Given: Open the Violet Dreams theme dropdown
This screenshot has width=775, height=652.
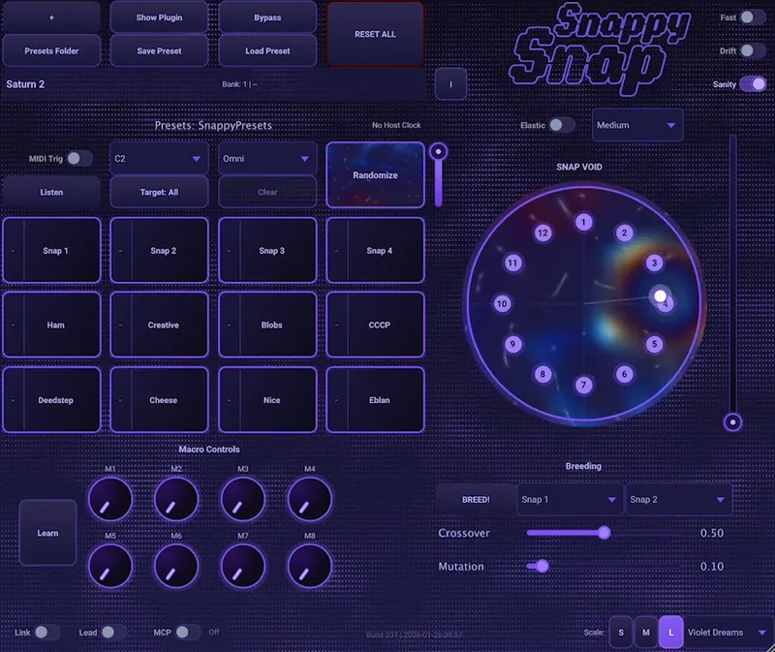Looking at the screenshot, I should click(728, 632).
